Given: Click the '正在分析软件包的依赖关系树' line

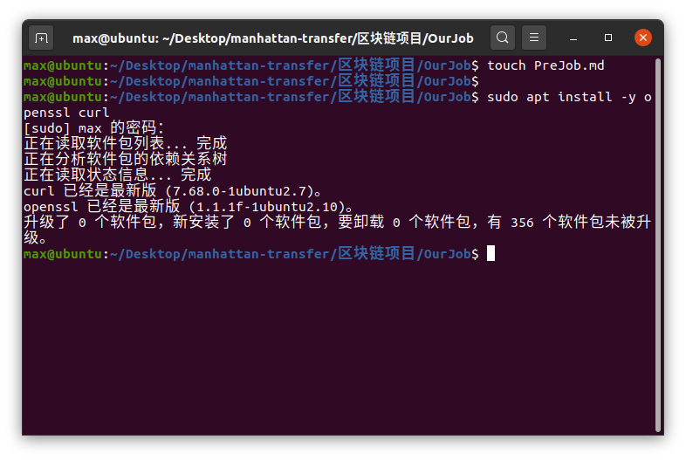Looking at the screenshot, I should pyautogui.click(x=126, y=160).
